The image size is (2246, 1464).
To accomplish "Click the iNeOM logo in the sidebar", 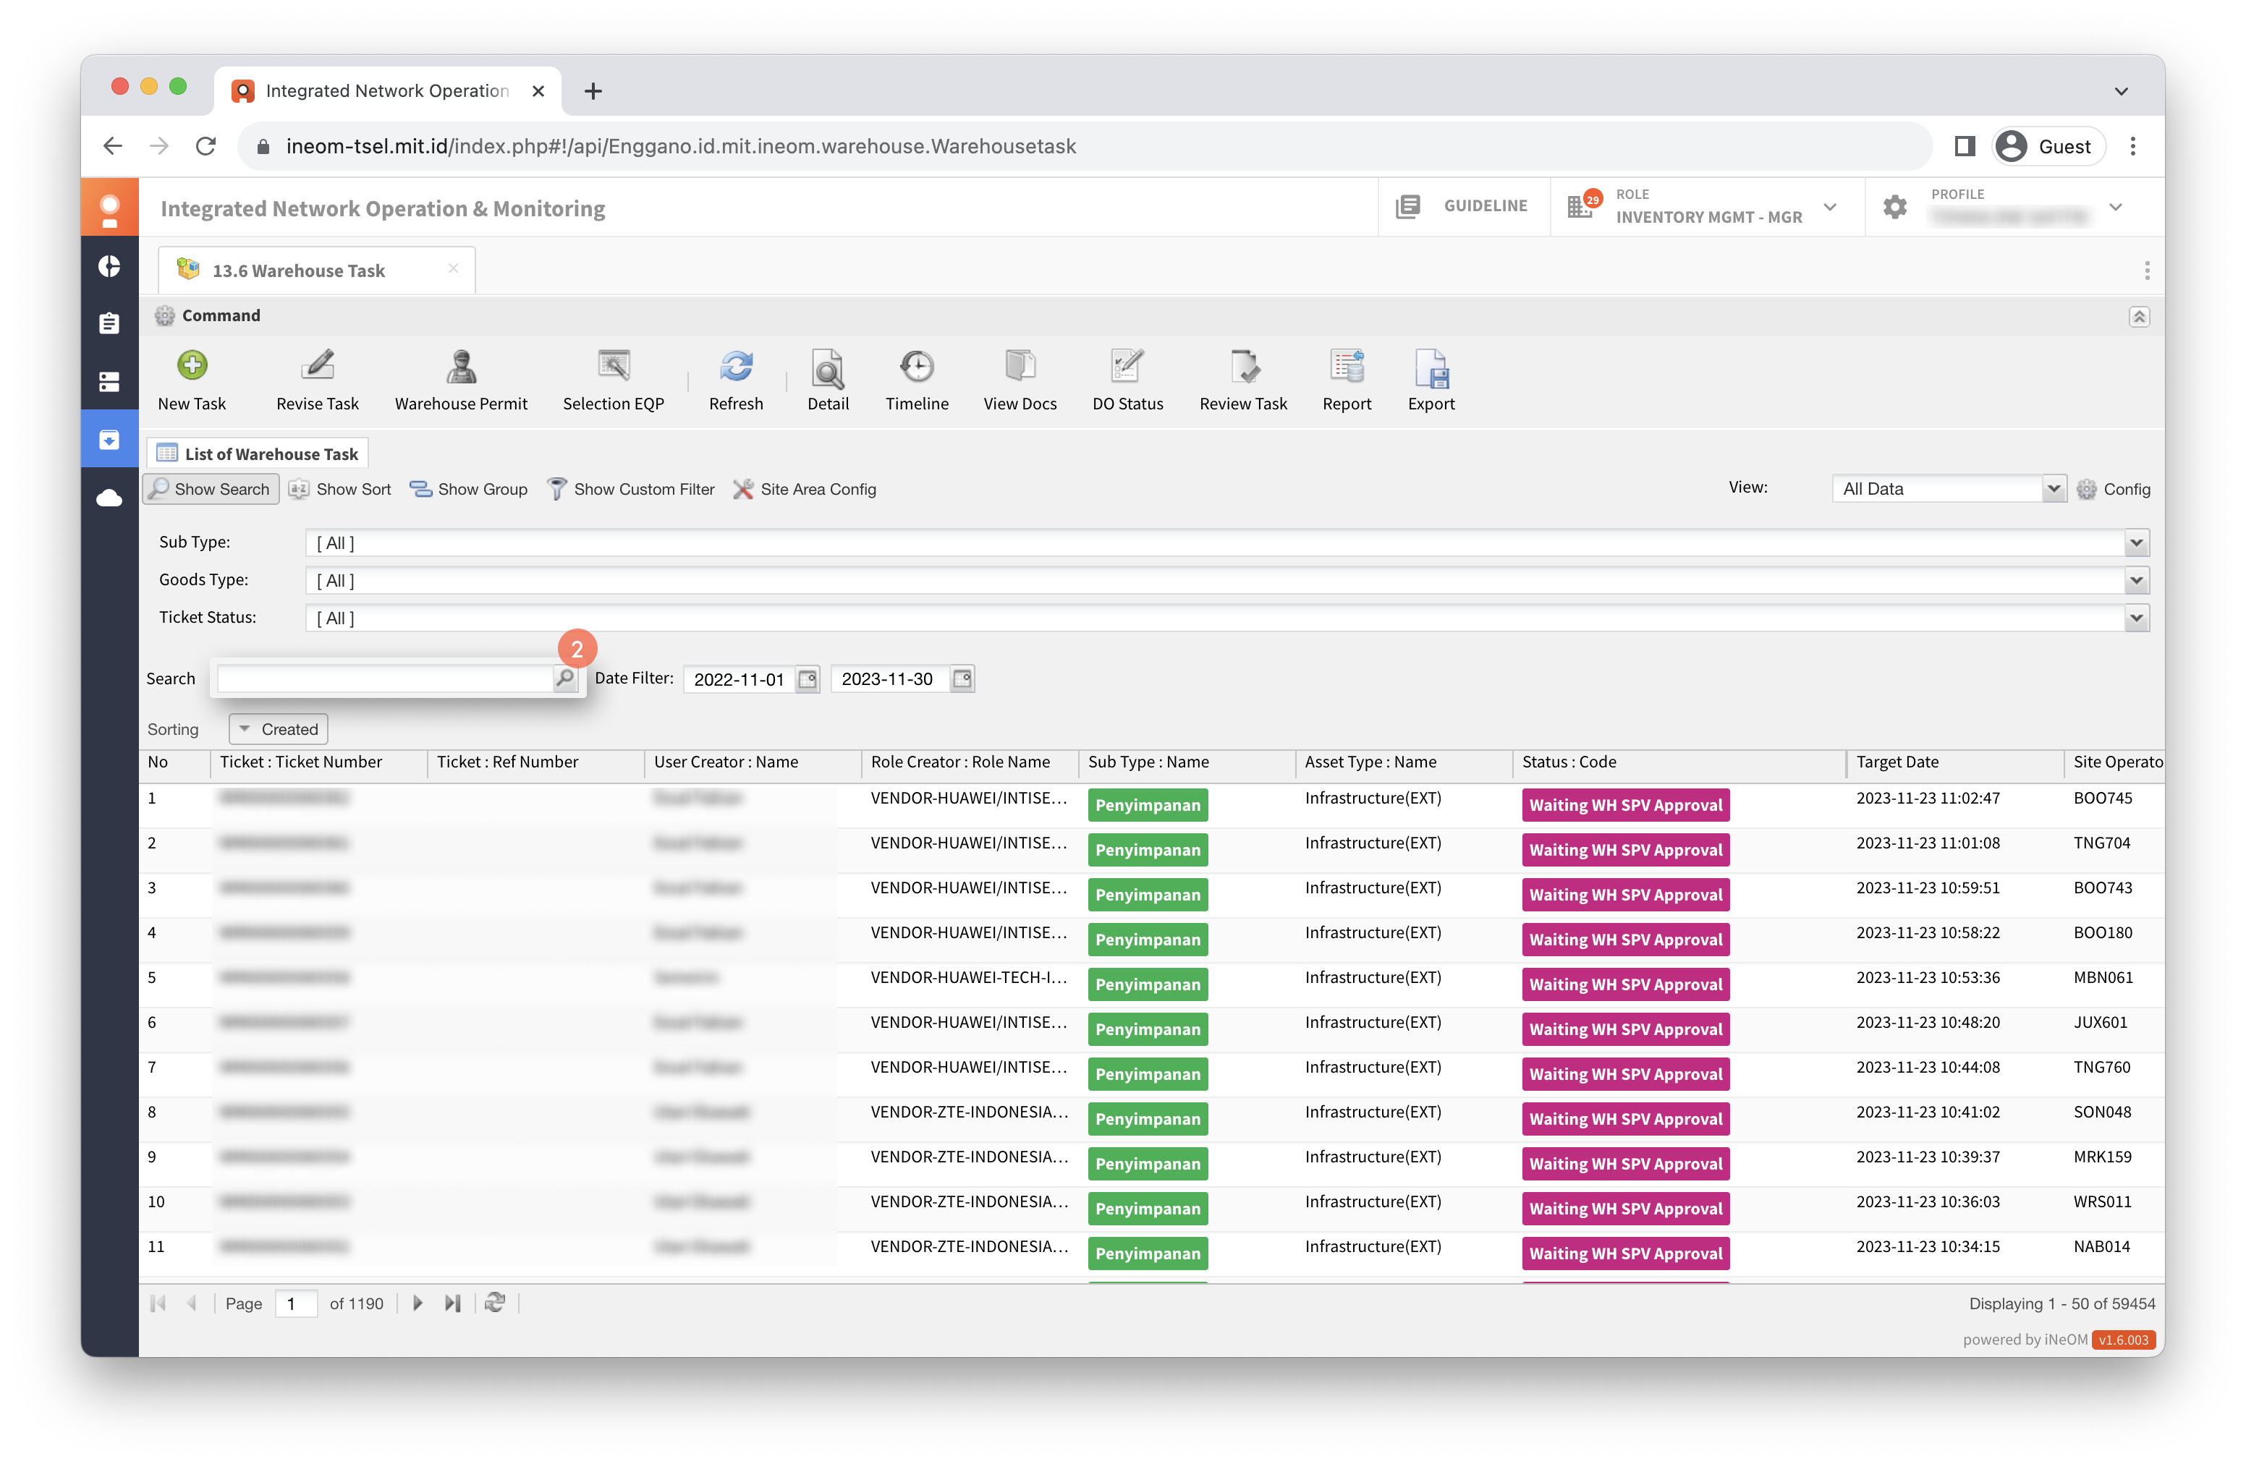I will 109,208.
